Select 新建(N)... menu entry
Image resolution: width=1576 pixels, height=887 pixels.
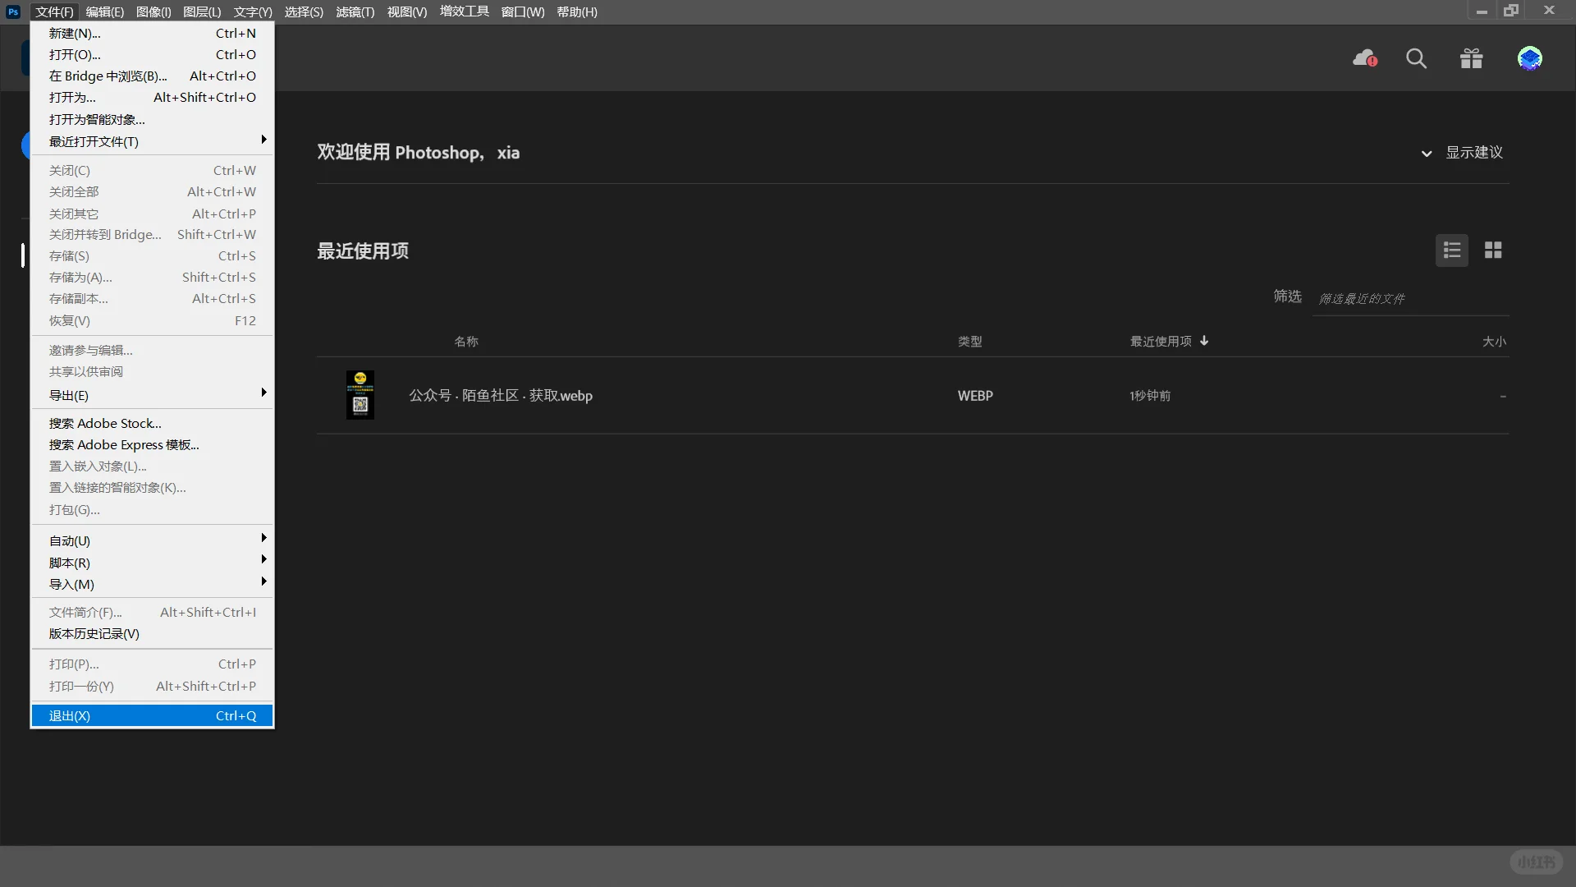(152, 34)
